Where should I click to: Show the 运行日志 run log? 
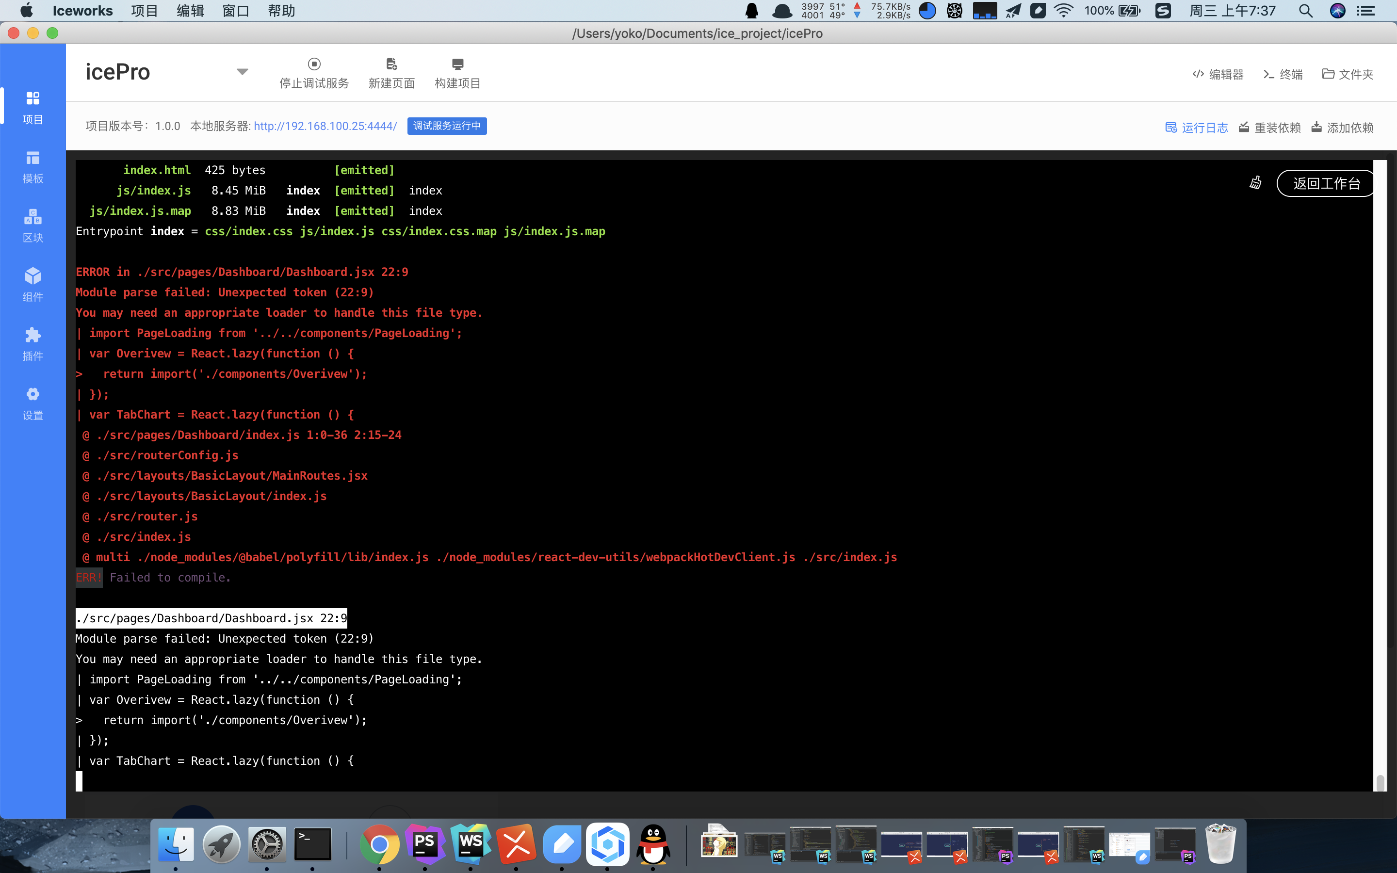tap(1196, 128)
